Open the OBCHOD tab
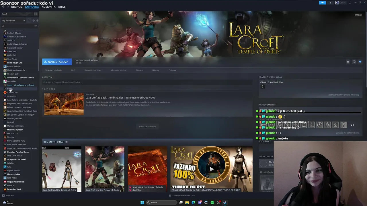The image size is (367, 206). coord(17,7)
